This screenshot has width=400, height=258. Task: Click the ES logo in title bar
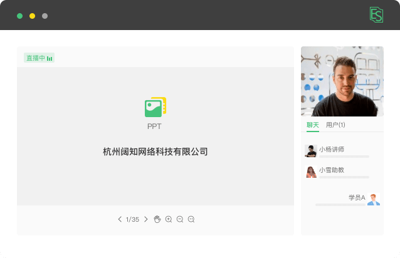(x=376, y=15)
